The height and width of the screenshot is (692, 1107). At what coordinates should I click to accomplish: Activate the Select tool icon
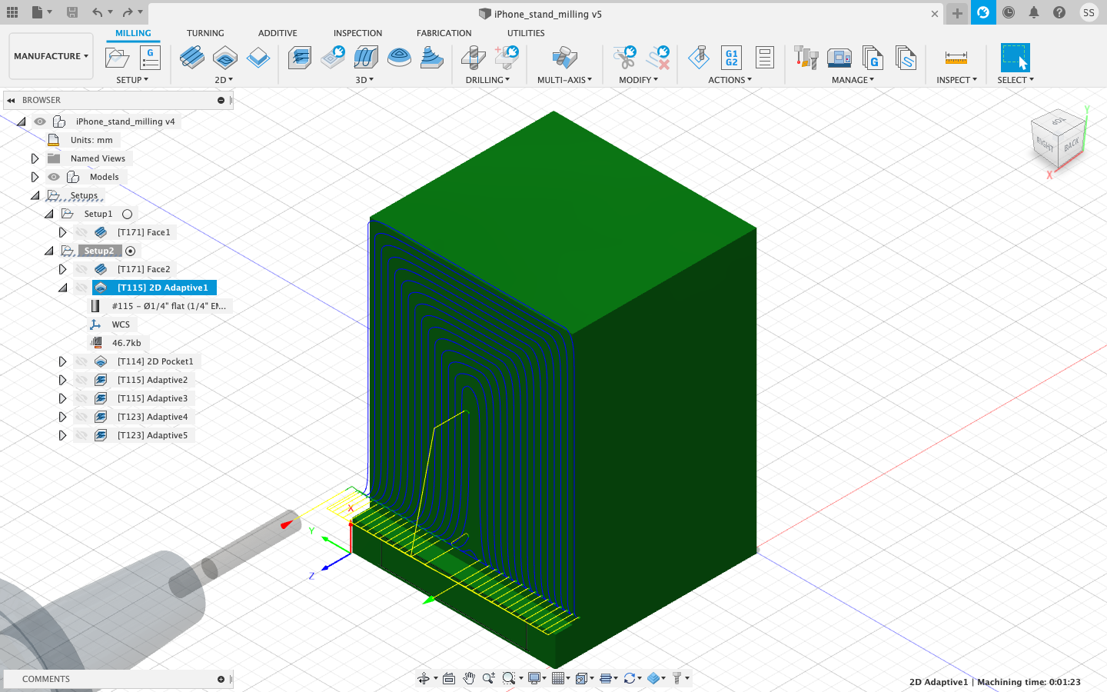[1015, 58]
